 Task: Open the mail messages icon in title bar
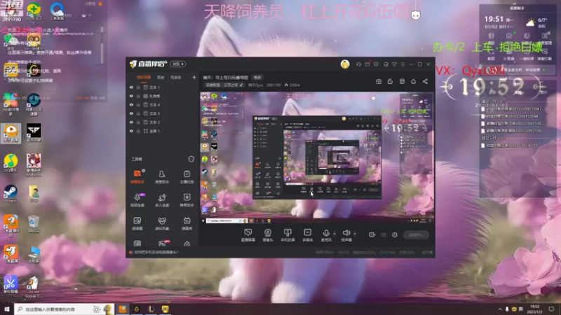(x=367, y=64)
